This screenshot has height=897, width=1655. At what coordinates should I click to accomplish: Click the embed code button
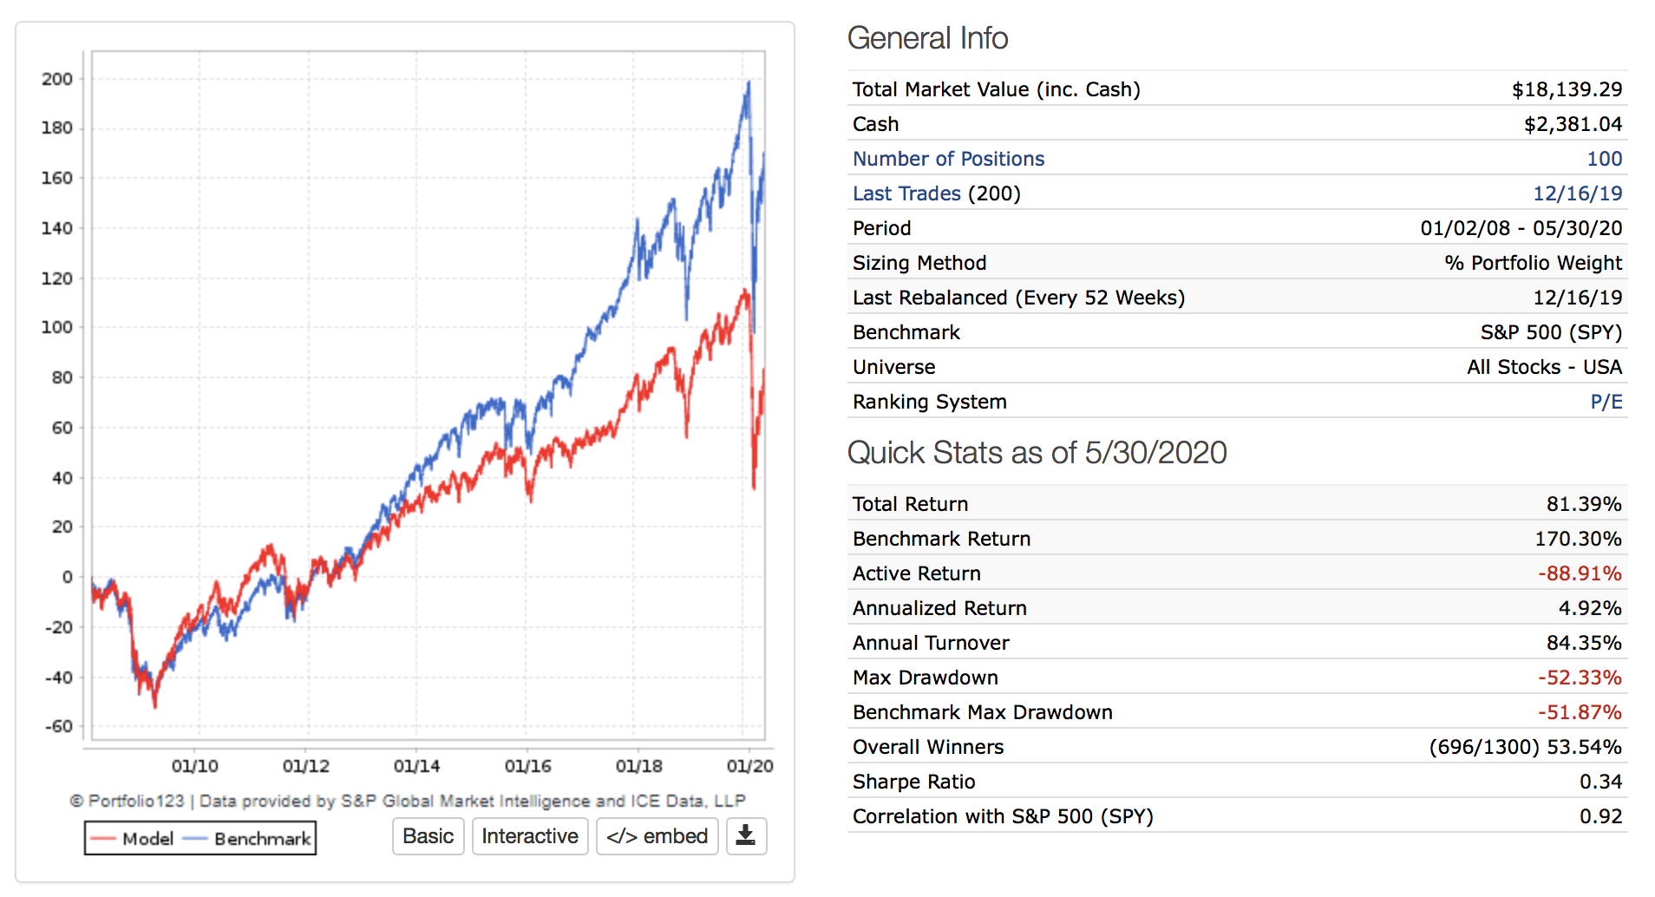pyautogui.click(x=657, y=836)
